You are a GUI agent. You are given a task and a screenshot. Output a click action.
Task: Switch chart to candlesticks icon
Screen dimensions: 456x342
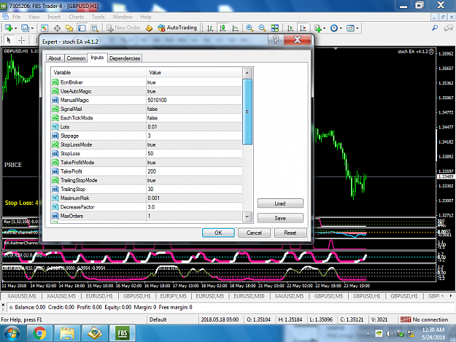point(223,28)
